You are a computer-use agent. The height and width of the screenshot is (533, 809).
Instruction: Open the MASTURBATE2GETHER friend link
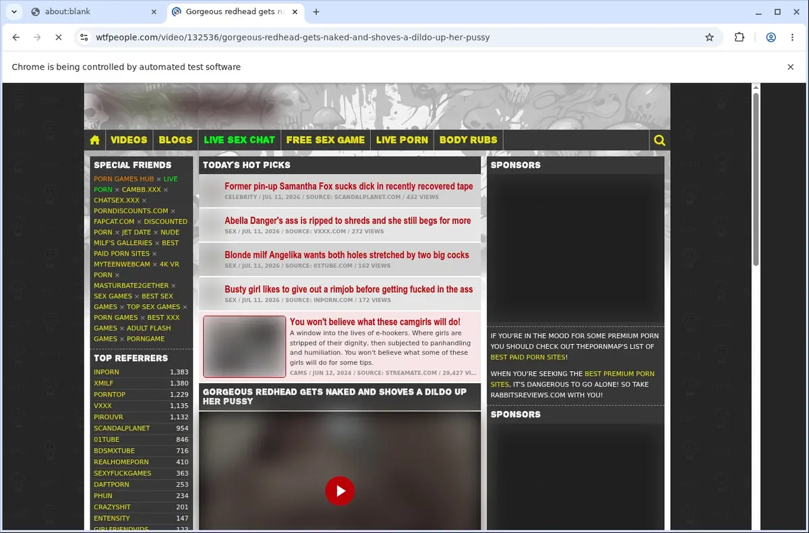pyautogui.click(x=131, y=285)
